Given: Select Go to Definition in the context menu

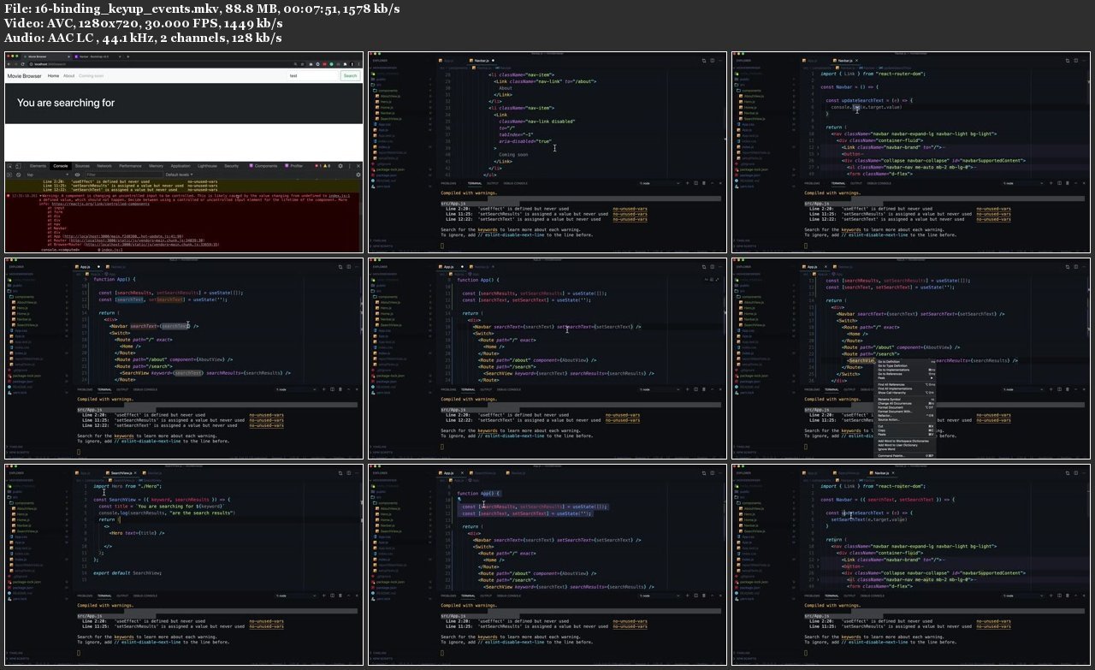Looking at the screenshot, I should coord(890,361).
